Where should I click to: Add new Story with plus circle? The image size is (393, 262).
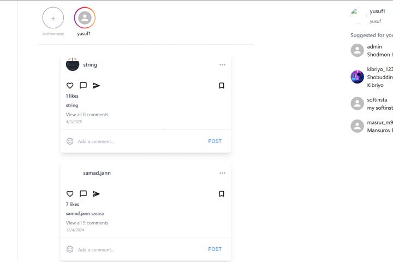tap(53, 18)
